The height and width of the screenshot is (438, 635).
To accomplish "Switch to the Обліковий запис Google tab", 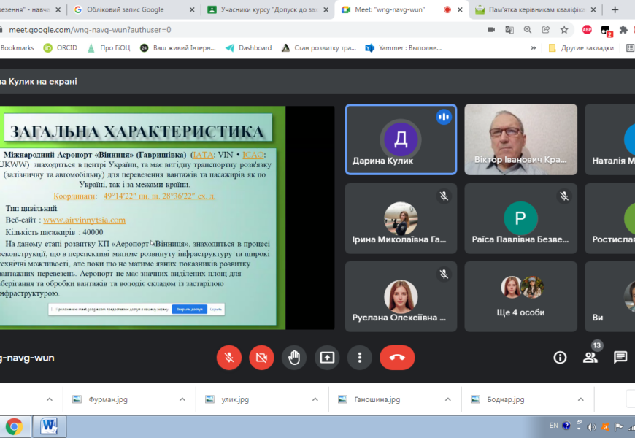I will [124, 9].
